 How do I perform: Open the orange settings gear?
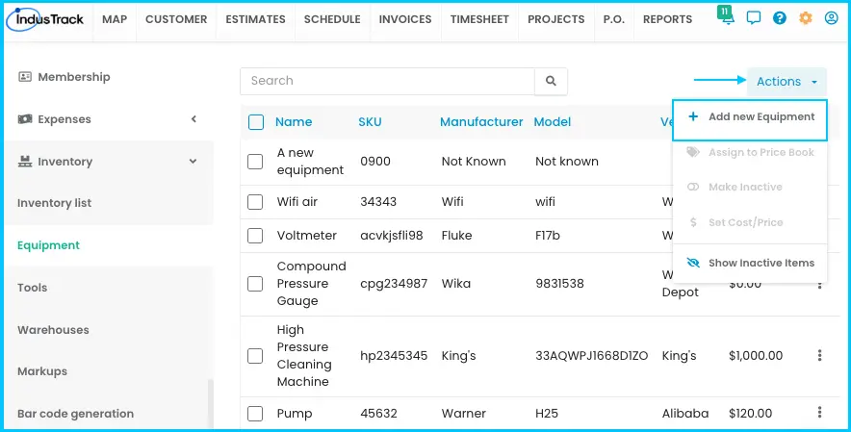[806, 18]
